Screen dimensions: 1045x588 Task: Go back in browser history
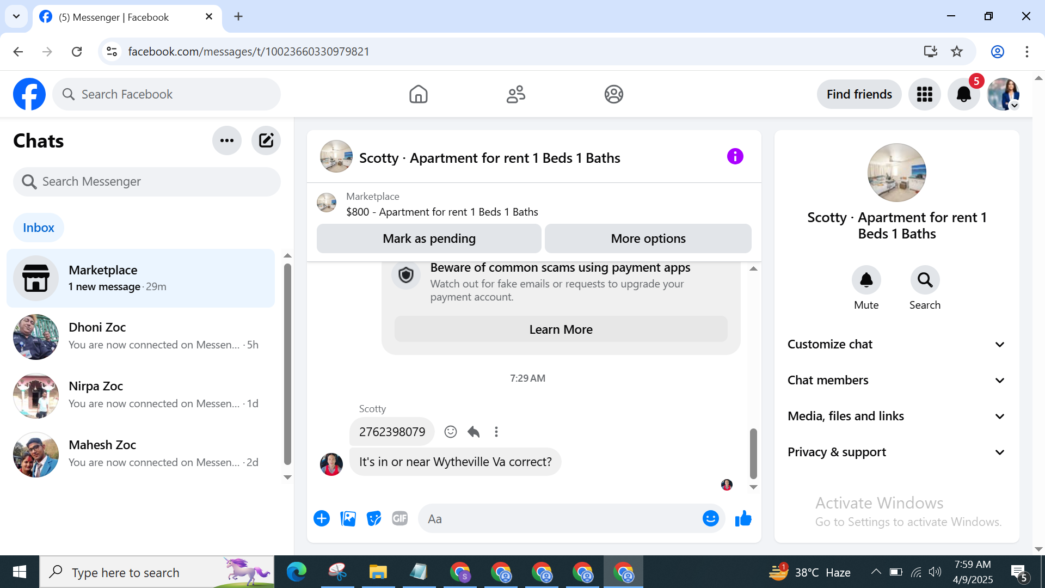[18, 52]
